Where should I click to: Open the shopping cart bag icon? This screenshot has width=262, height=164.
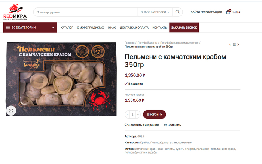click(x=228, y=12)
